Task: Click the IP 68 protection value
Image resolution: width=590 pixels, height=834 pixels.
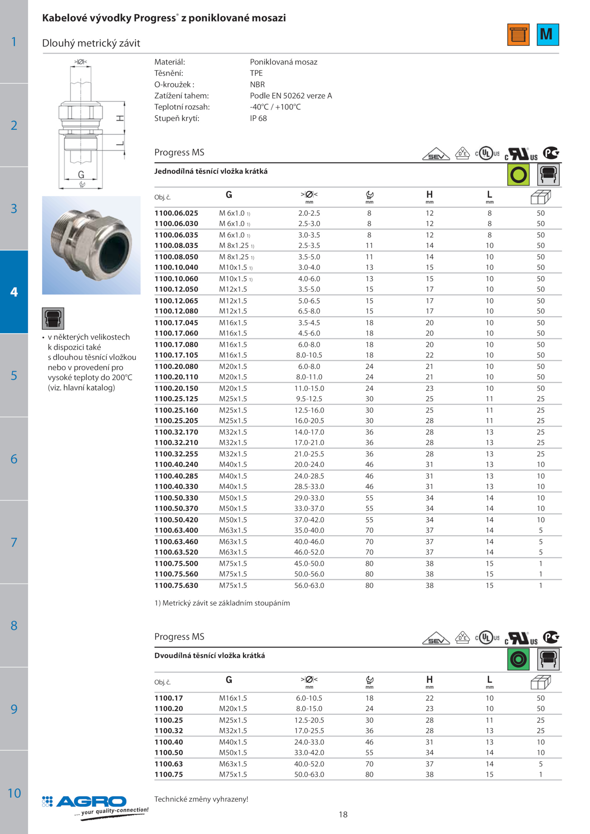Action: pos(258,118)
